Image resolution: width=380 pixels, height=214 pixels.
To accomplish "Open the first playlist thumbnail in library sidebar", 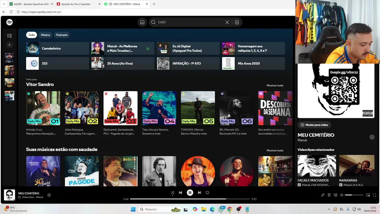I will point(9,58).
